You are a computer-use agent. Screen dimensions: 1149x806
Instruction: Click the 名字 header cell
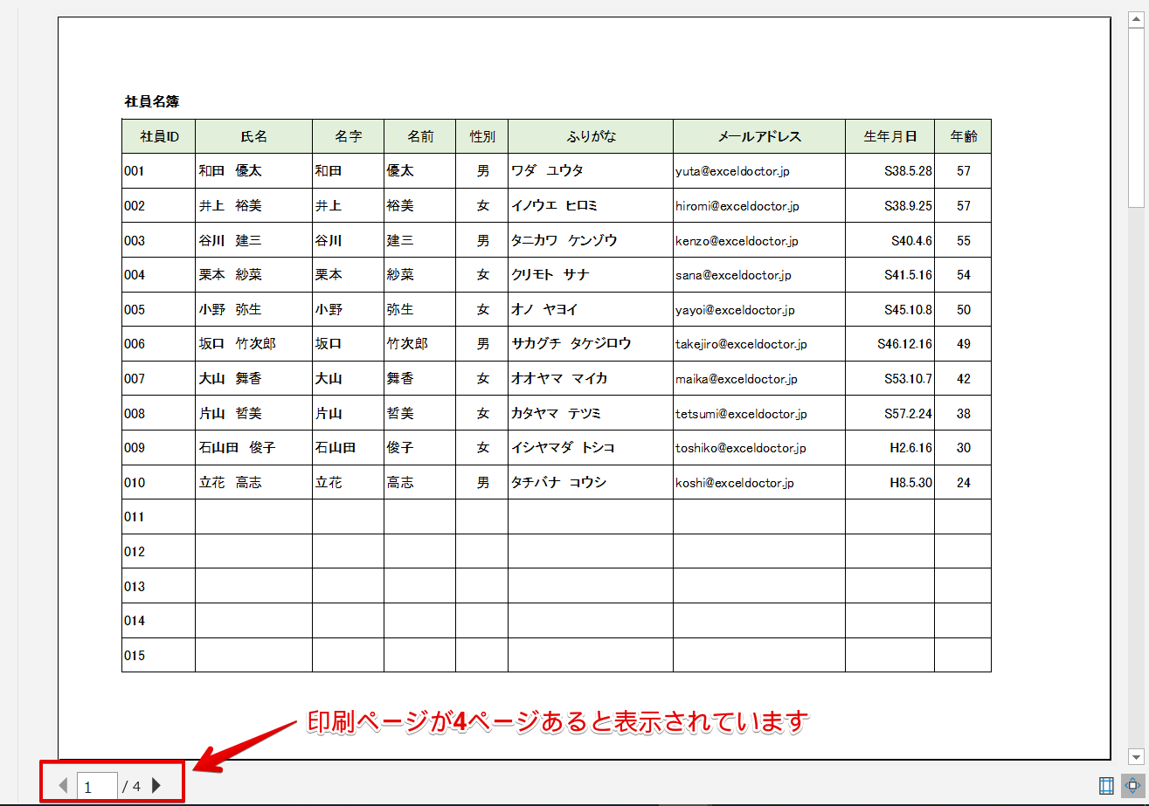point(349,136)
